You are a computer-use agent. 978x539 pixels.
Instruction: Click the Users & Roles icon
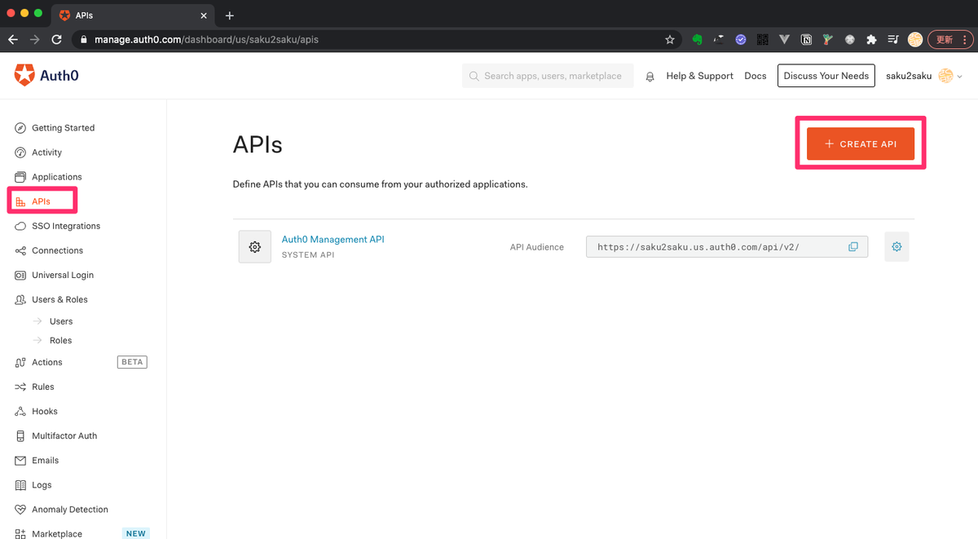click(20, 299)
